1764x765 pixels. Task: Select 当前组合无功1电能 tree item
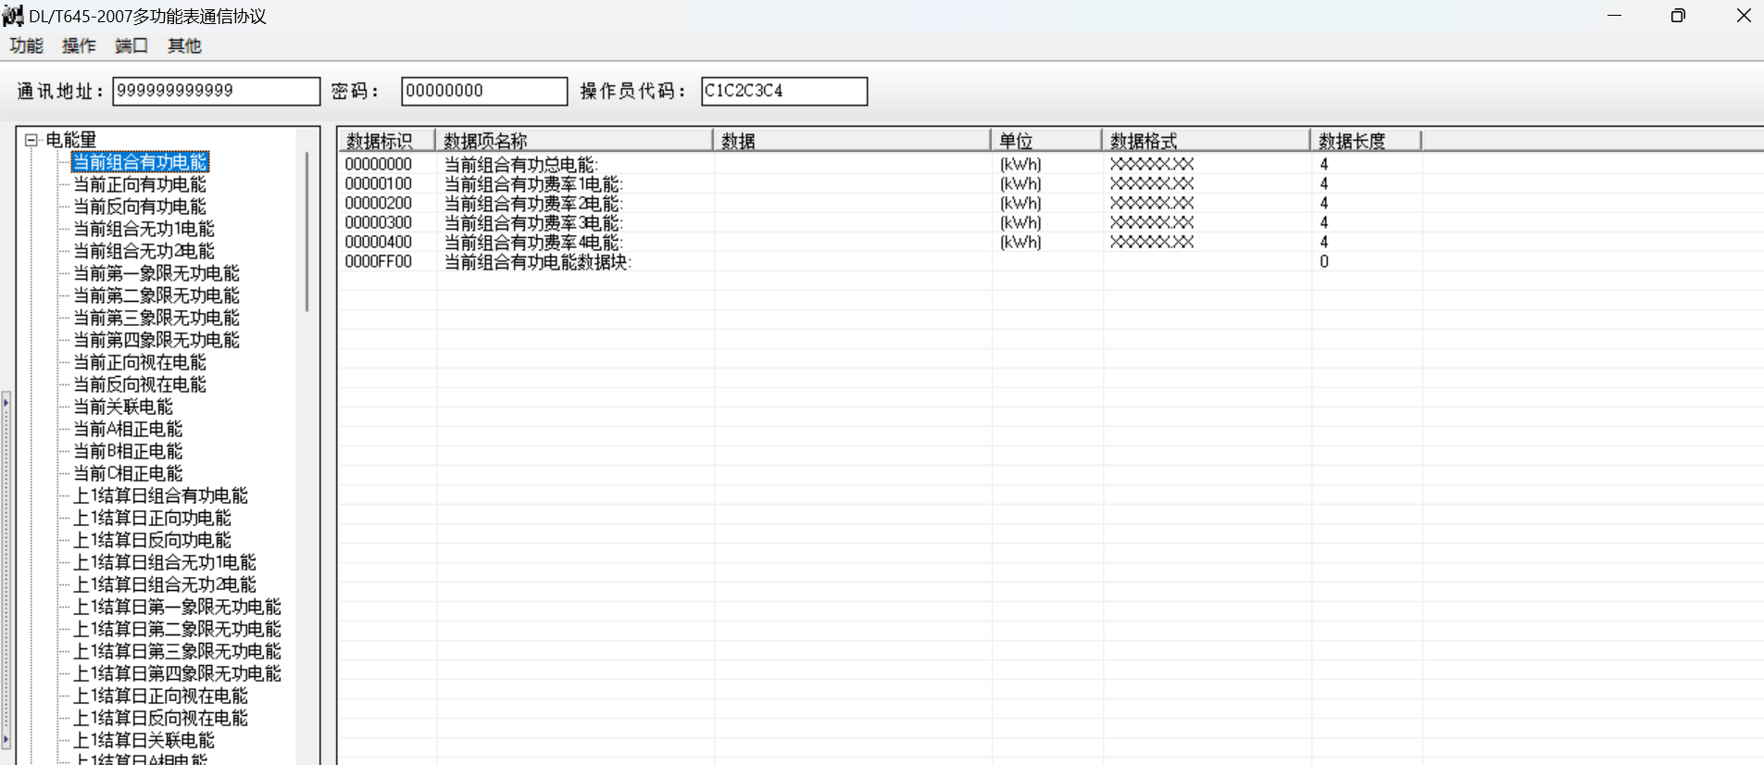click(144, 229)
